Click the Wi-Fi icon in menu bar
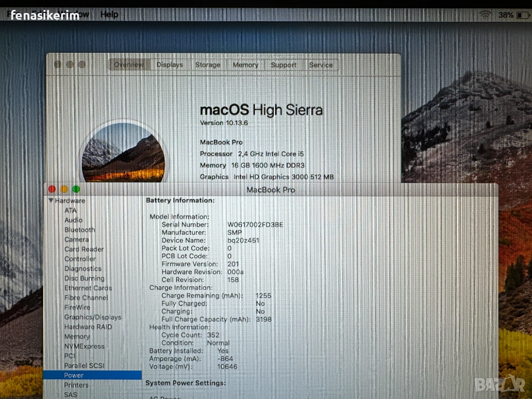The width and height of the screenshot is (532, 399). click(485, 15)
